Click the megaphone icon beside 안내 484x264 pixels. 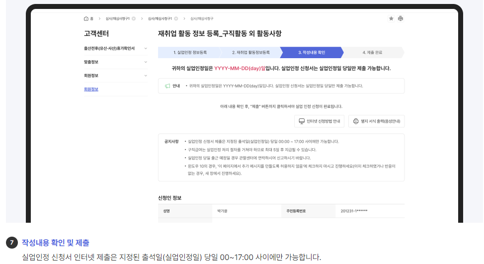pos(167,86)
